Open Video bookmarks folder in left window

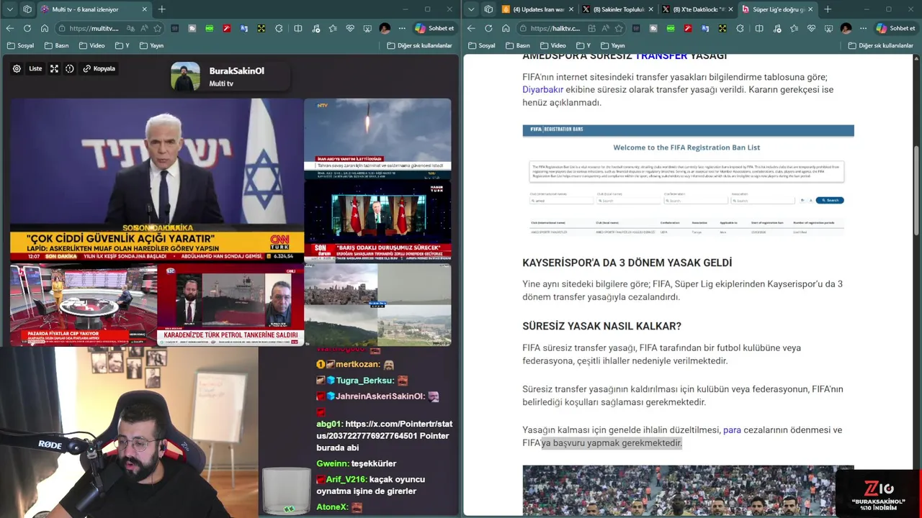coord(92,45)
